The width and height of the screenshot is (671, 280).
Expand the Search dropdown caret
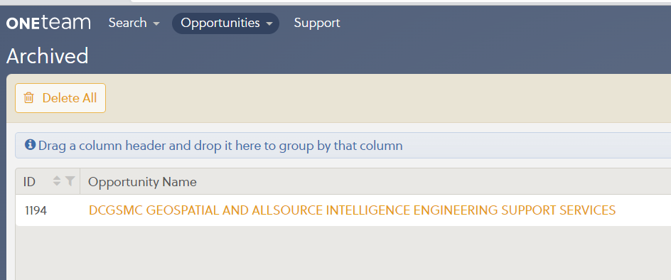point(156,23)
